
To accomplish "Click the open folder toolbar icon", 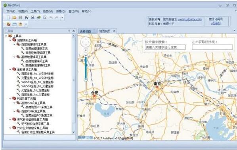I will (14, 17).
